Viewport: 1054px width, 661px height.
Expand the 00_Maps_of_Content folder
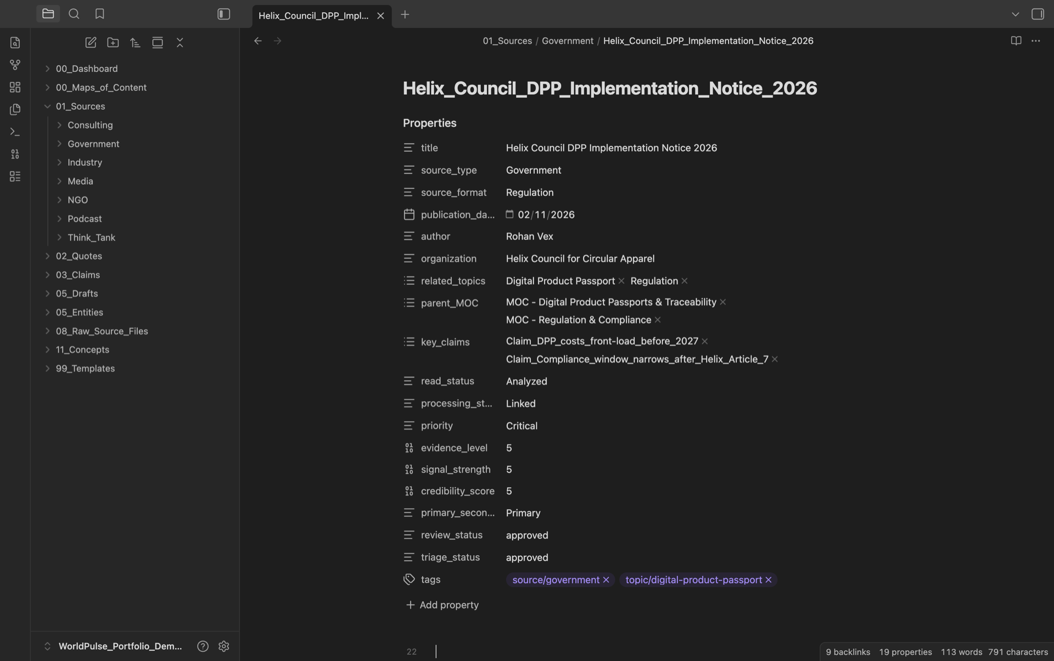[47, 87]
